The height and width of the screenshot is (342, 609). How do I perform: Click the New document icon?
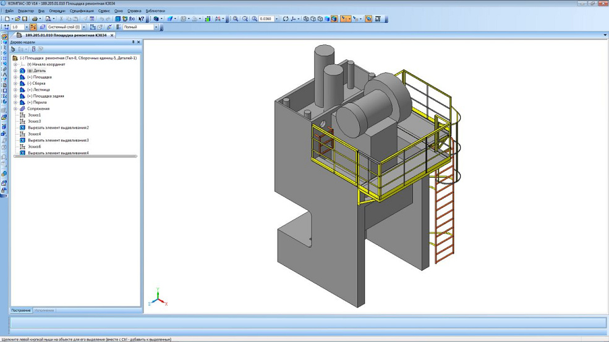coord(7,19)
